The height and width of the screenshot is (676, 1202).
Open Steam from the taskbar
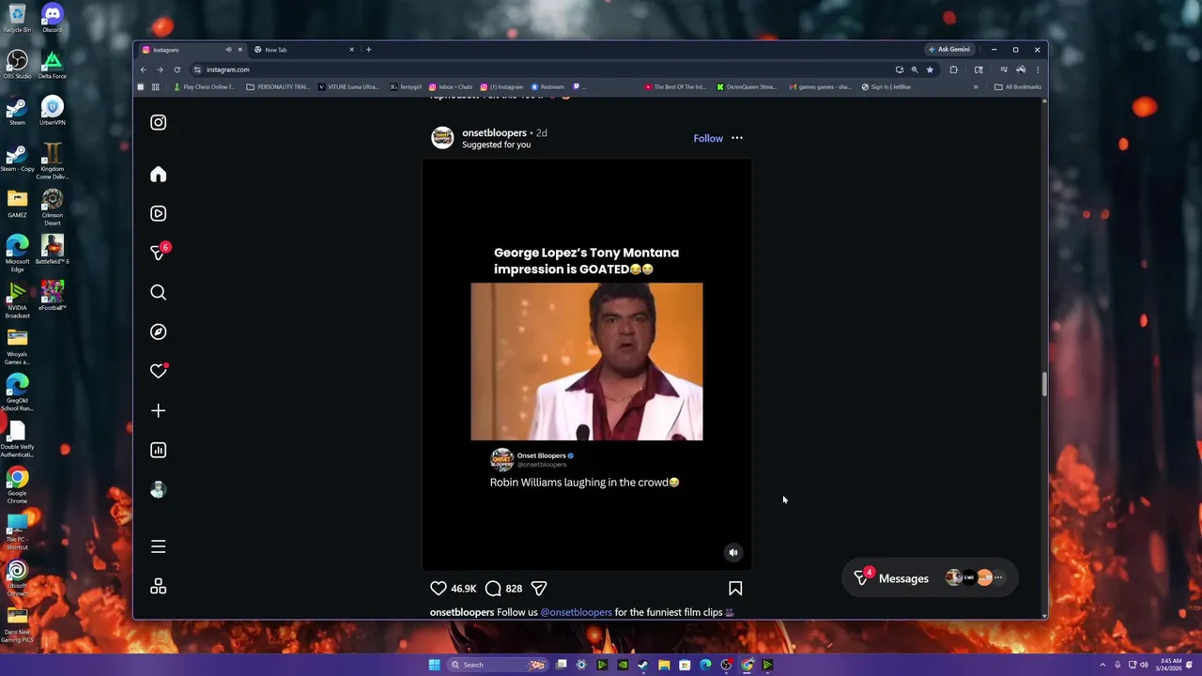(x=643, y=665)
